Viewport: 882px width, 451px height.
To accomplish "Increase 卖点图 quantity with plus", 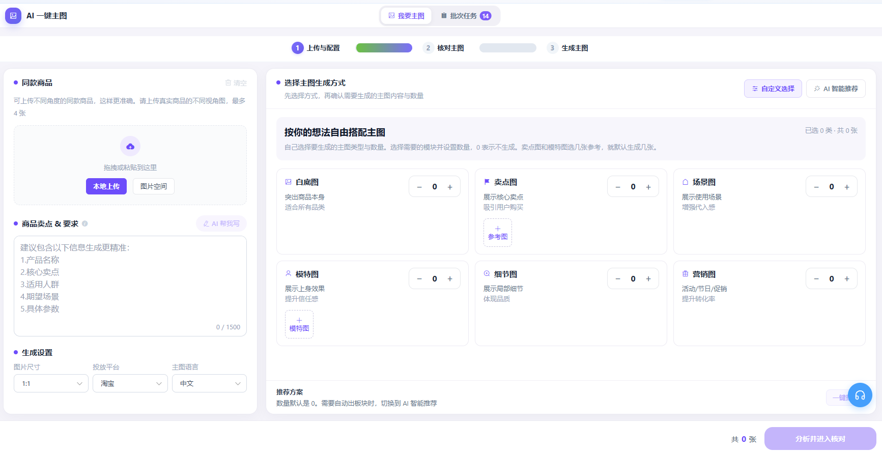I will click(x=648, y=187).
